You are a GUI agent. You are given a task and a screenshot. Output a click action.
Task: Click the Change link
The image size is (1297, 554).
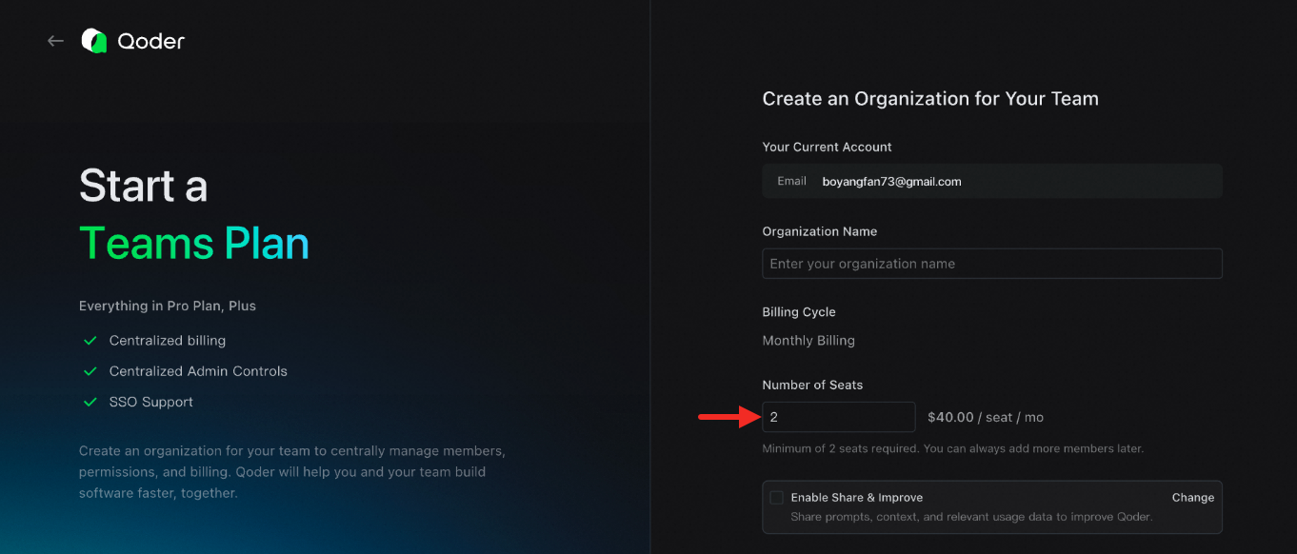pyautogui.click(x=1192, y=498)
